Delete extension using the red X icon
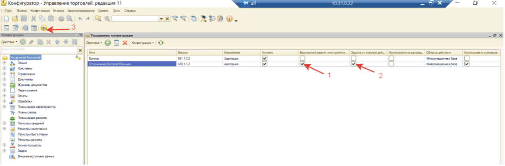The width and height of the screenshot is (505, 166). click(125, 42)
